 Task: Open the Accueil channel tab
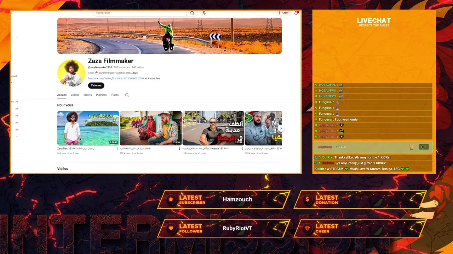[x=62, y=95]
